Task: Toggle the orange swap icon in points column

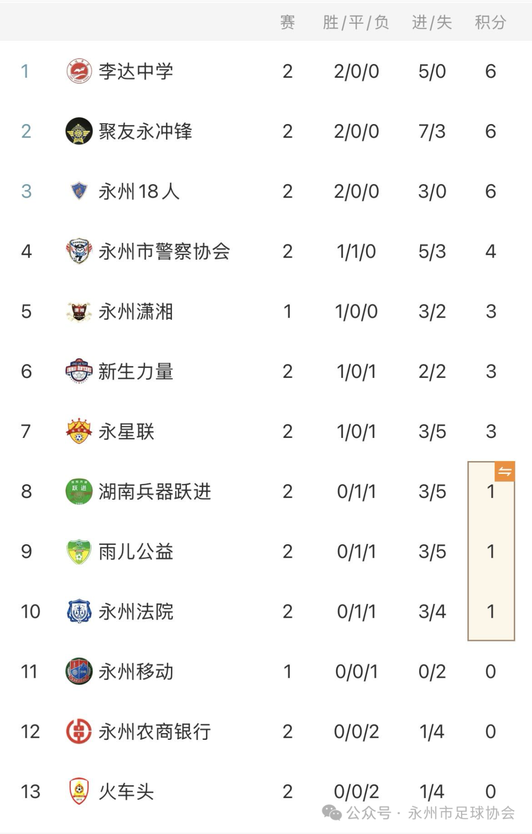Action: [x=504, y=472]
